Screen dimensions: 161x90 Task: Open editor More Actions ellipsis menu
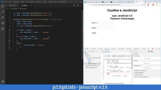pos(81,5)
